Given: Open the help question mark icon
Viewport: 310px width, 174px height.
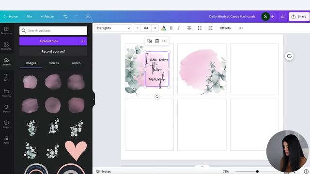Looking at the screenshot, I should click(x=306, y=172).
